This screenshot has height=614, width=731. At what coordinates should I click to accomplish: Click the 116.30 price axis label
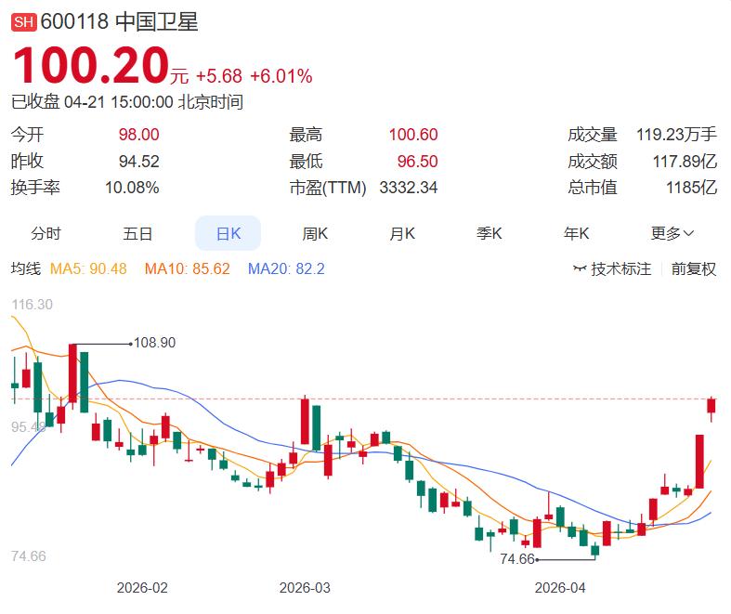[x=33, y=305]
